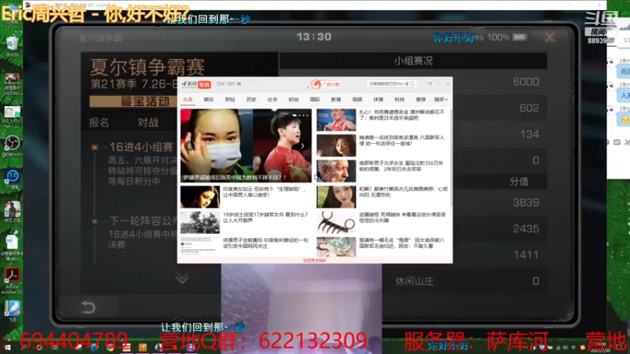This screenshot has width=630, height=354.
Task: Select the 娱乐 tab
Action: pyautogui.click(x=209, y=100)
